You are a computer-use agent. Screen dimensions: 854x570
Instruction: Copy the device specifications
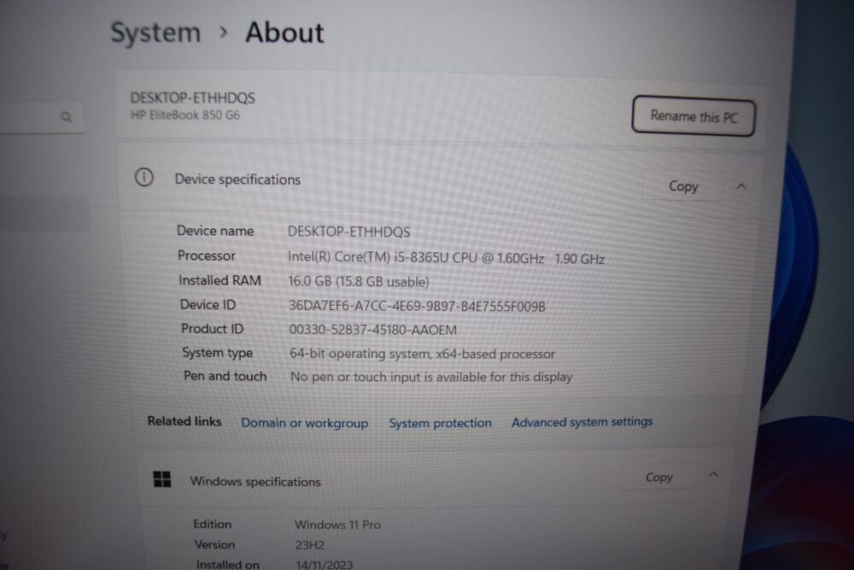683,186
